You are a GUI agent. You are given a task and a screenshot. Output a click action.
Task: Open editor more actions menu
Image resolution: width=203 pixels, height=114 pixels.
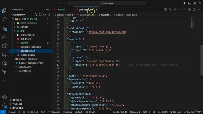click(x=199, y=9)
